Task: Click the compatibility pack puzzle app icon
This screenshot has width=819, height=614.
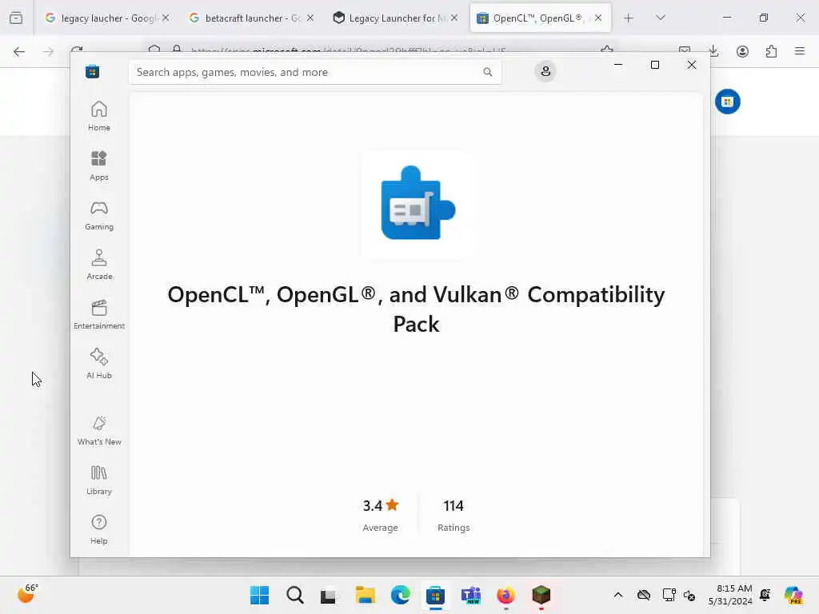Action: pyautogui.click(x=417, y=203)
